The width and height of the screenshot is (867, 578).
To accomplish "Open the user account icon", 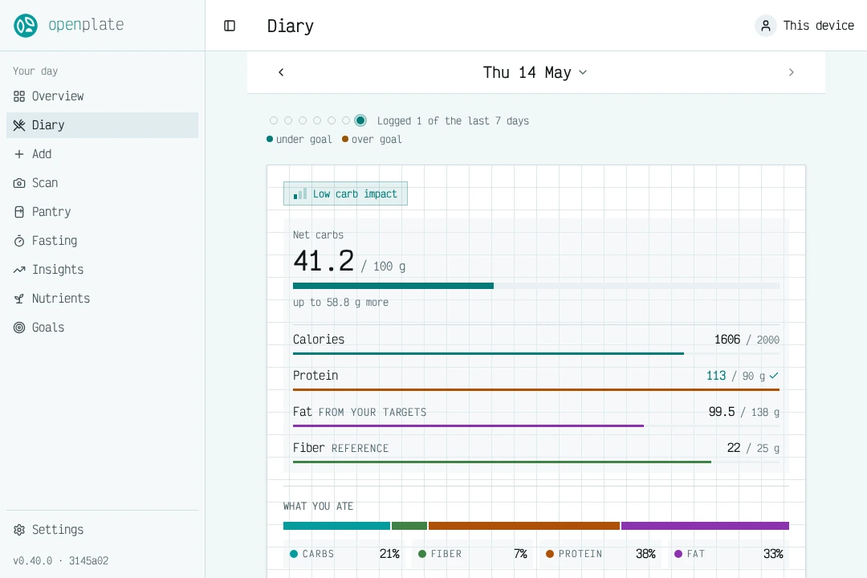I will pos(766,26).
